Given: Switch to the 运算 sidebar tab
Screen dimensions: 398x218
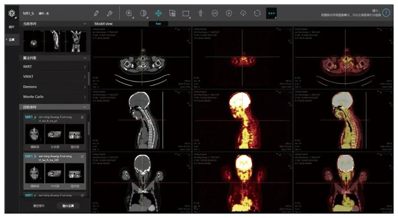Looking at the screenshot, I should tap(12, 40).
